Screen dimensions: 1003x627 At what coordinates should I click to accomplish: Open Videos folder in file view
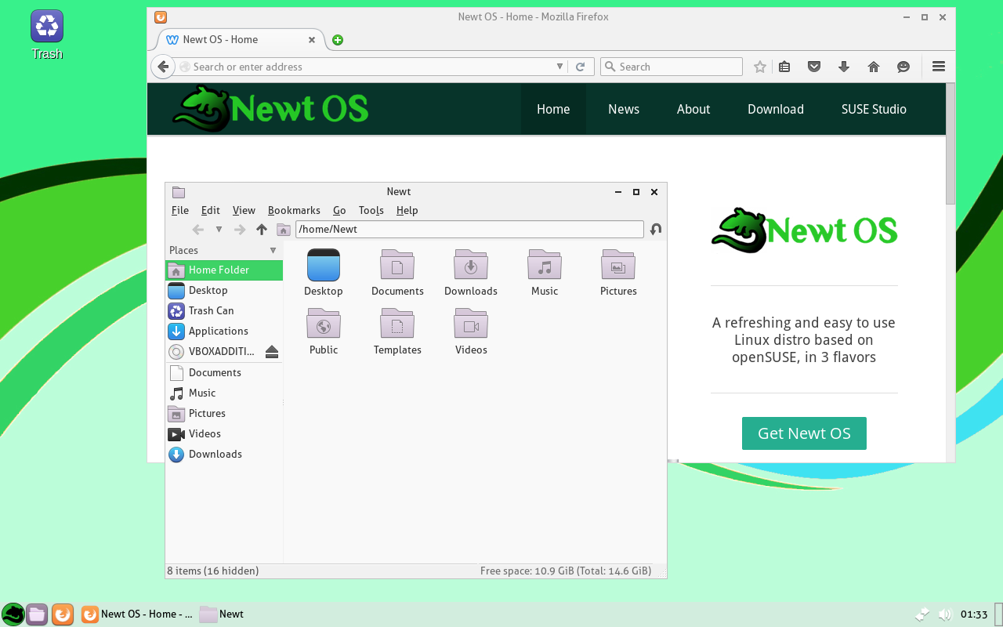471,324
